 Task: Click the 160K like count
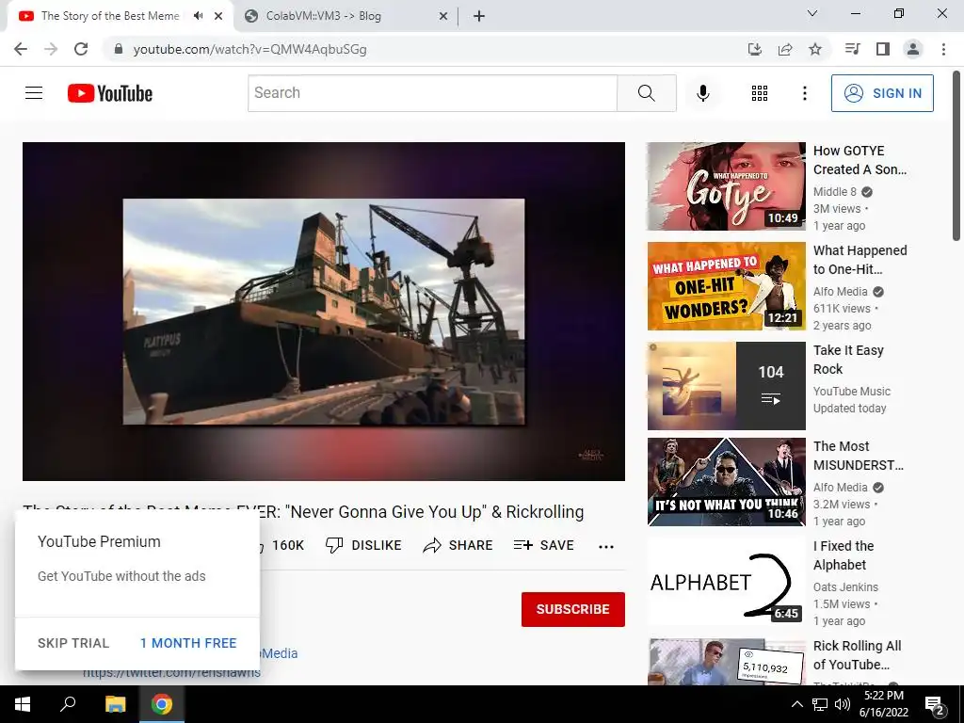[x=288, y=545]
